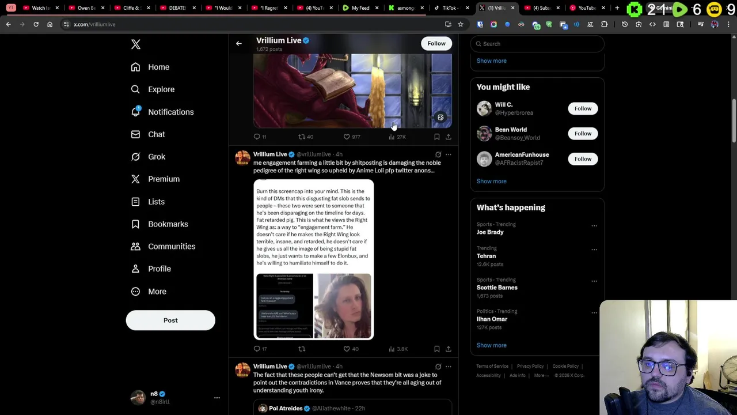Open the Explore page
Image resolution: width=737 pixels, height=415 pixels.
(x=152, y=89)
